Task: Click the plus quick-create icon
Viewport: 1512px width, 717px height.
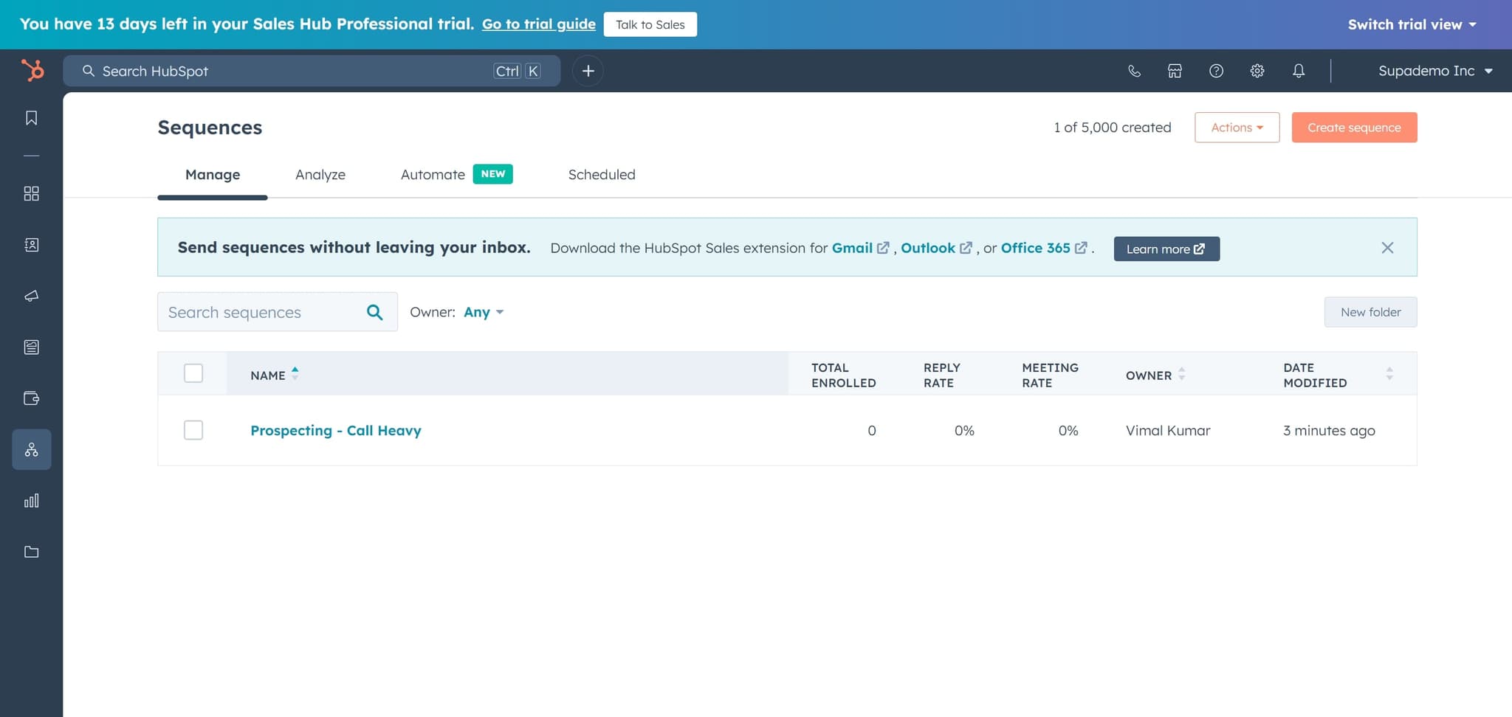Action: [588, 71]
